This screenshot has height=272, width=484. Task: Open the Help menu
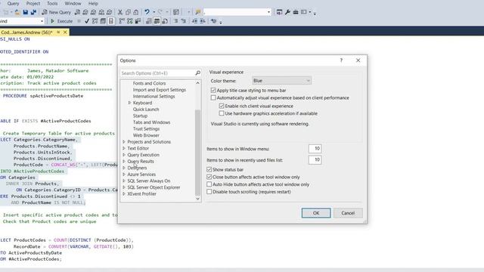pos(93,3)
